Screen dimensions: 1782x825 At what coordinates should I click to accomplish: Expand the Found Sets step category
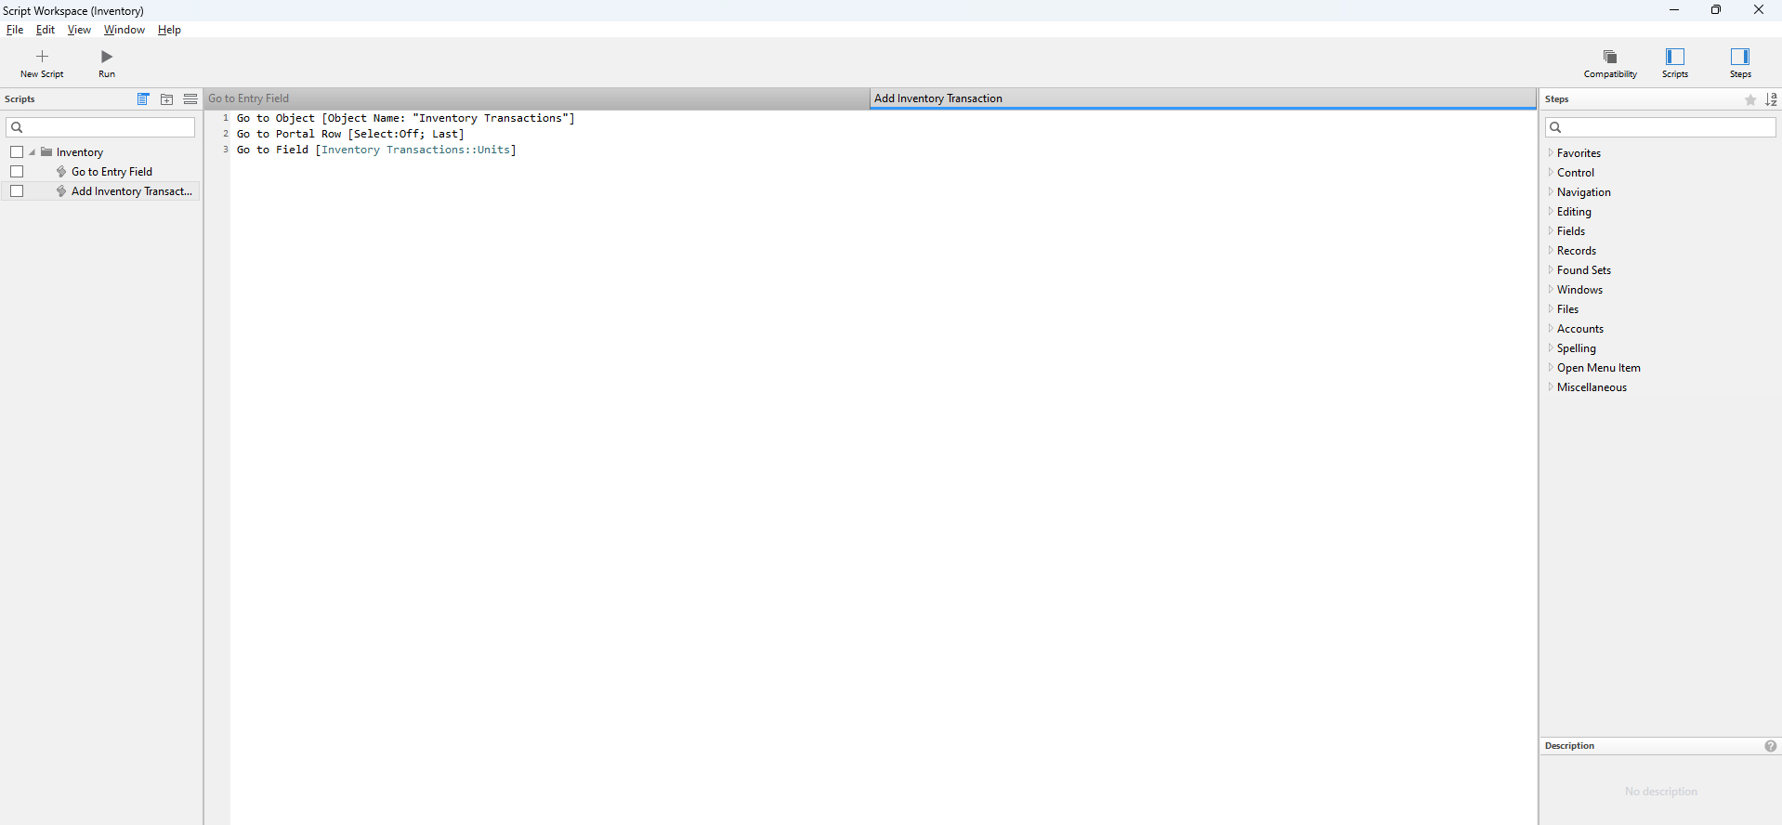click(x=1551, y=269)
